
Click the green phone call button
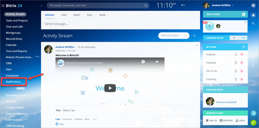(253, 123)
